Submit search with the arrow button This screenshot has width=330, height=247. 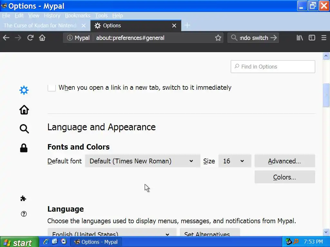(x=274, y=38)
